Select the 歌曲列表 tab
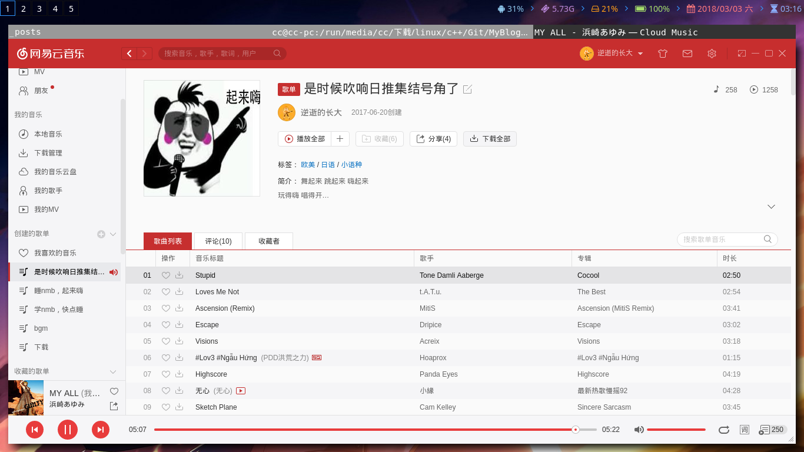 pos(168,241)
